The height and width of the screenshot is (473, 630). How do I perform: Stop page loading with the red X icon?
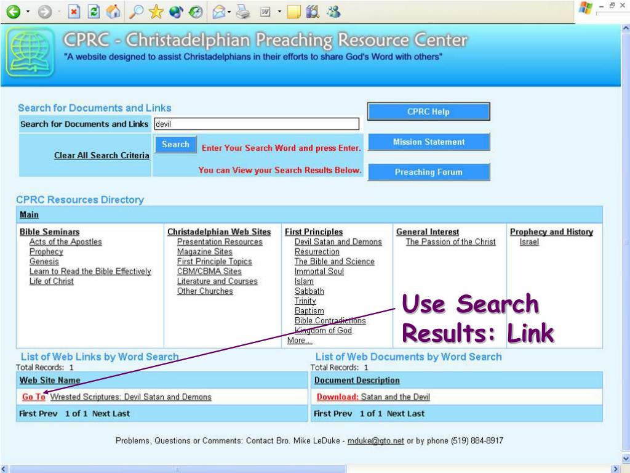[x=74, y=12]
